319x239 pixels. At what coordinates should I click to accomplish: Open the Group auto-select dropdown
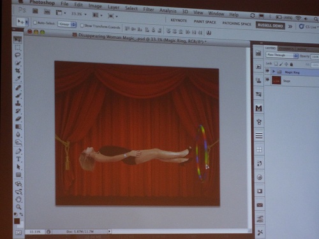click(67, 24)
